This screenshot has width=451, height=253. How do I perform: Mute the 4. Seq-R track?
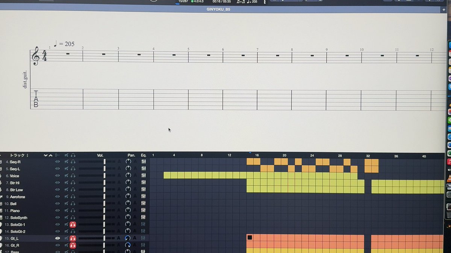(x=66, y=162)
